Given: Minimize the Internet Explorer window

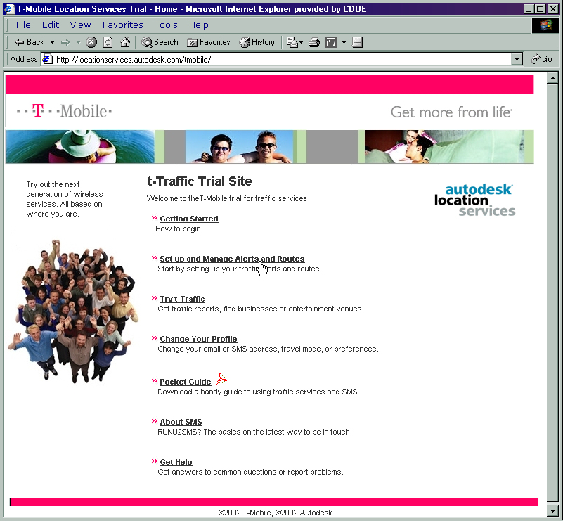Looking at the screenshot, I should click(x=528, y=9).
